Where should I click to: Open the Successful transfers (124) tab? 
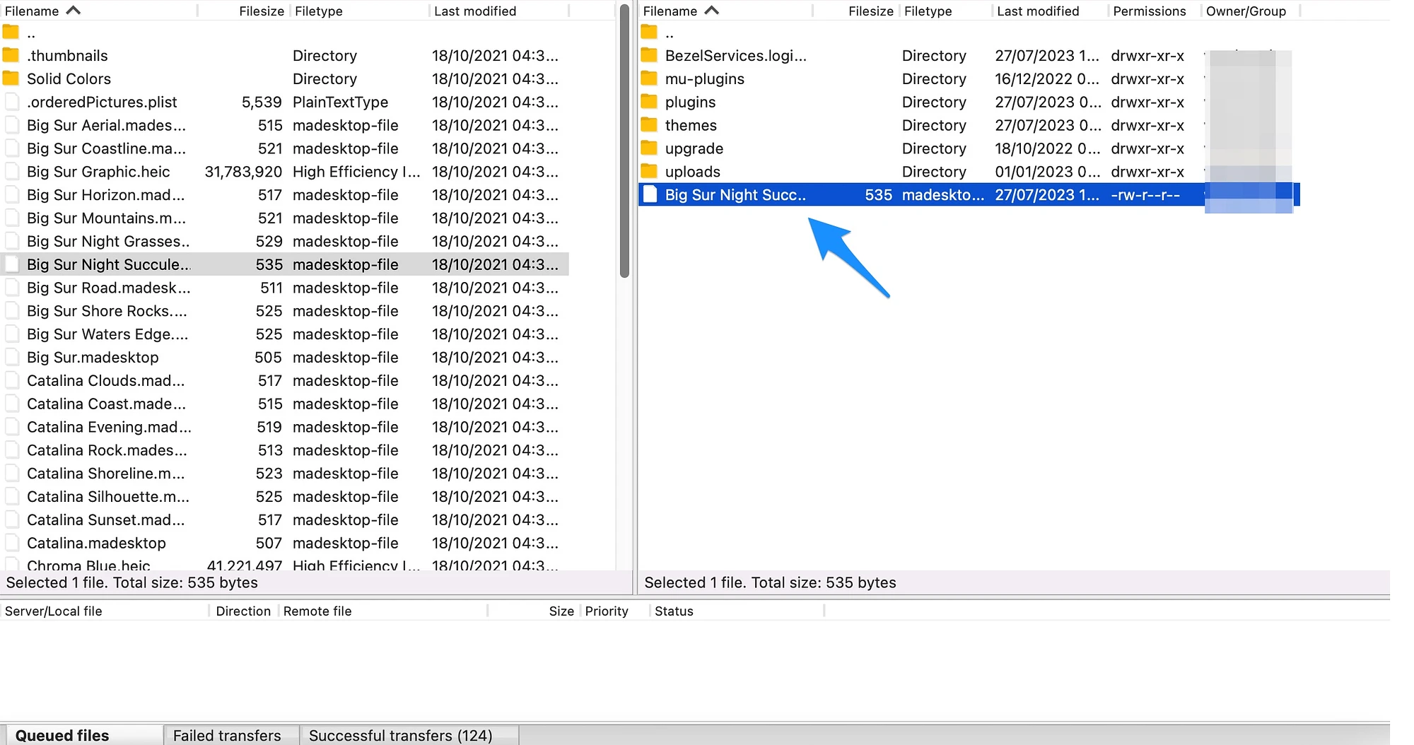[409, 735]
